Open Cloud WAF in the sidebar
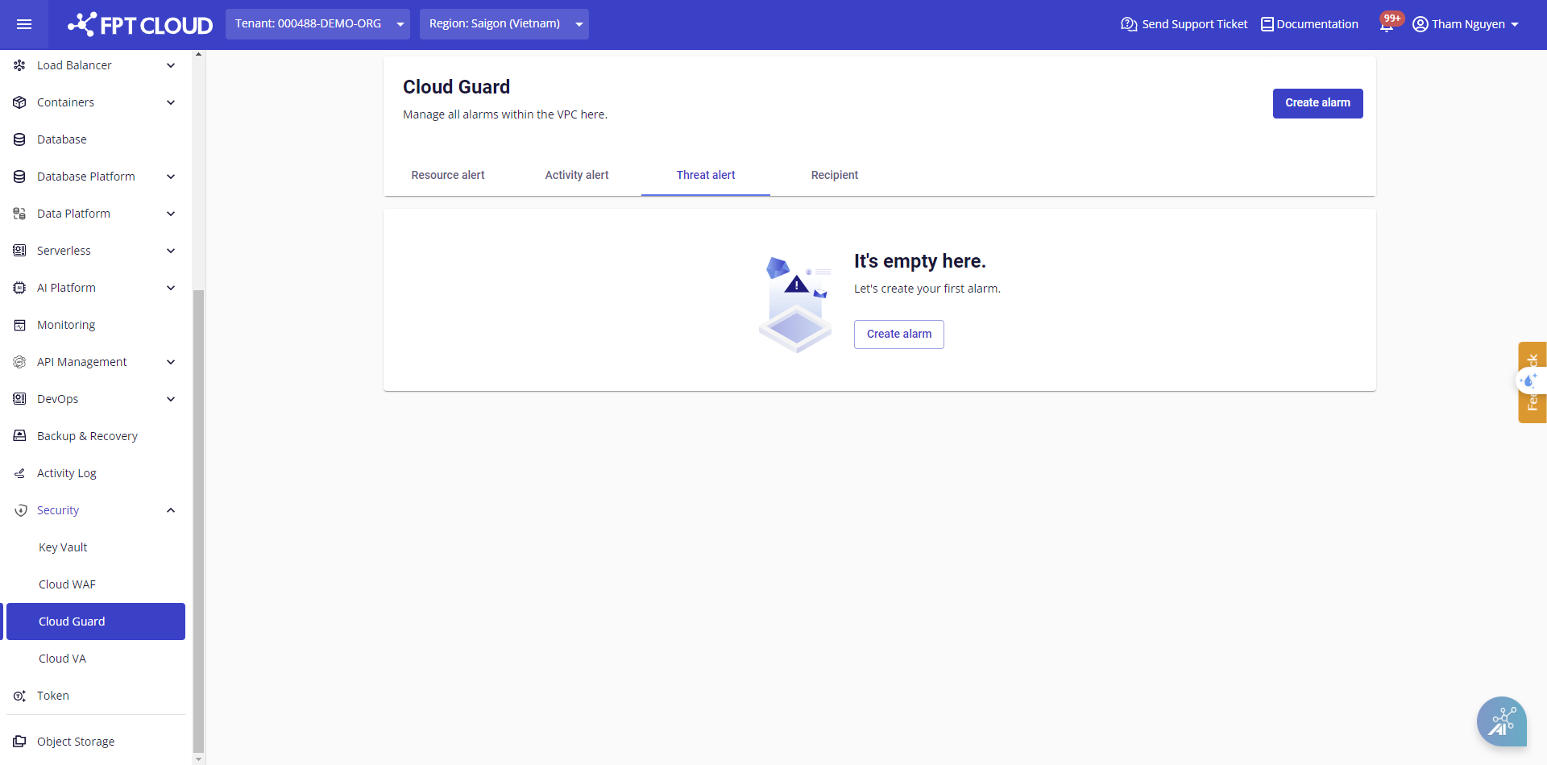Image resolution: width=1547 pixels, height=765 pixels. [x=67, y=584]
